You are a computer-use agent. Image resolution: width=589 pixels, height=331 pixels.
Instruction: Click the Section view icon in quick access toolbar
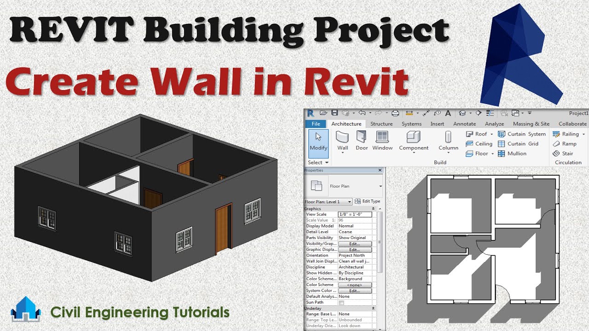point(479,113)
